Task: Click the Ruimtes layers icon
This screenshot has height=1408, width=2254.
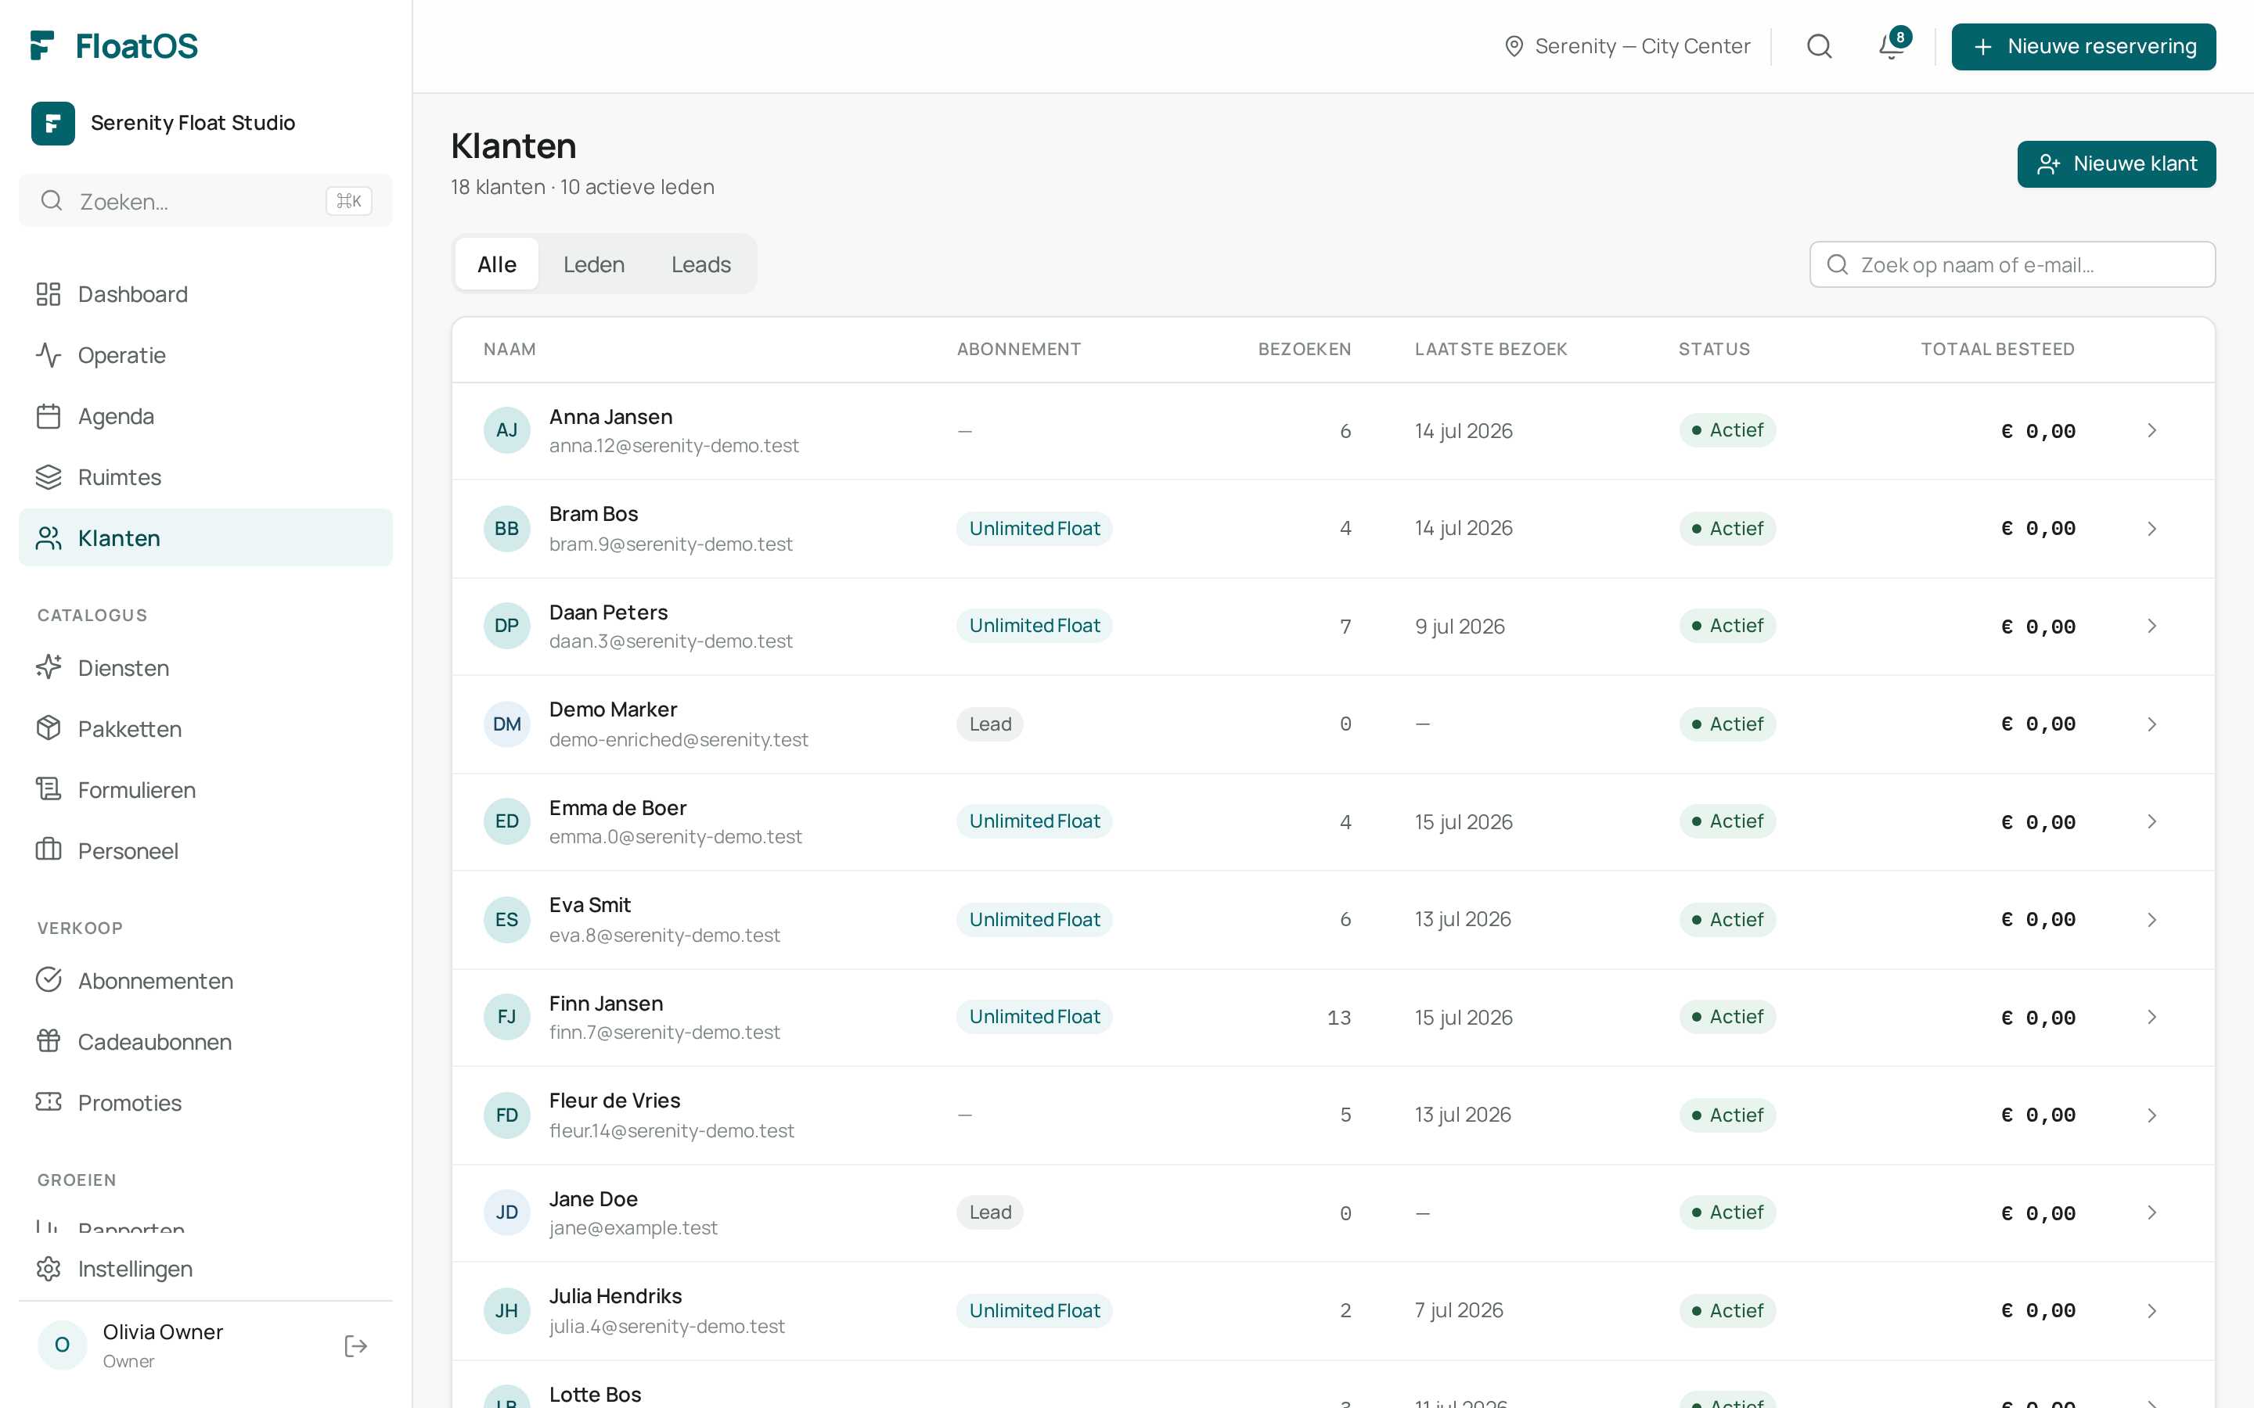Action: 49,477
